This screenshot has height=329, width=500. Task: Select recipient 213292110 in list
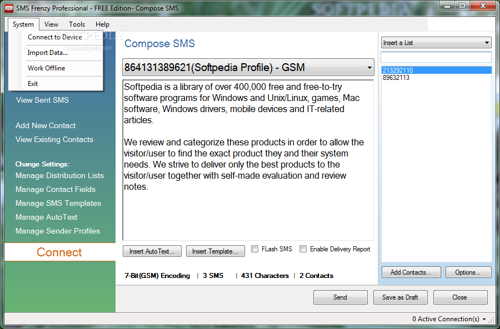[x=437, y=70]
